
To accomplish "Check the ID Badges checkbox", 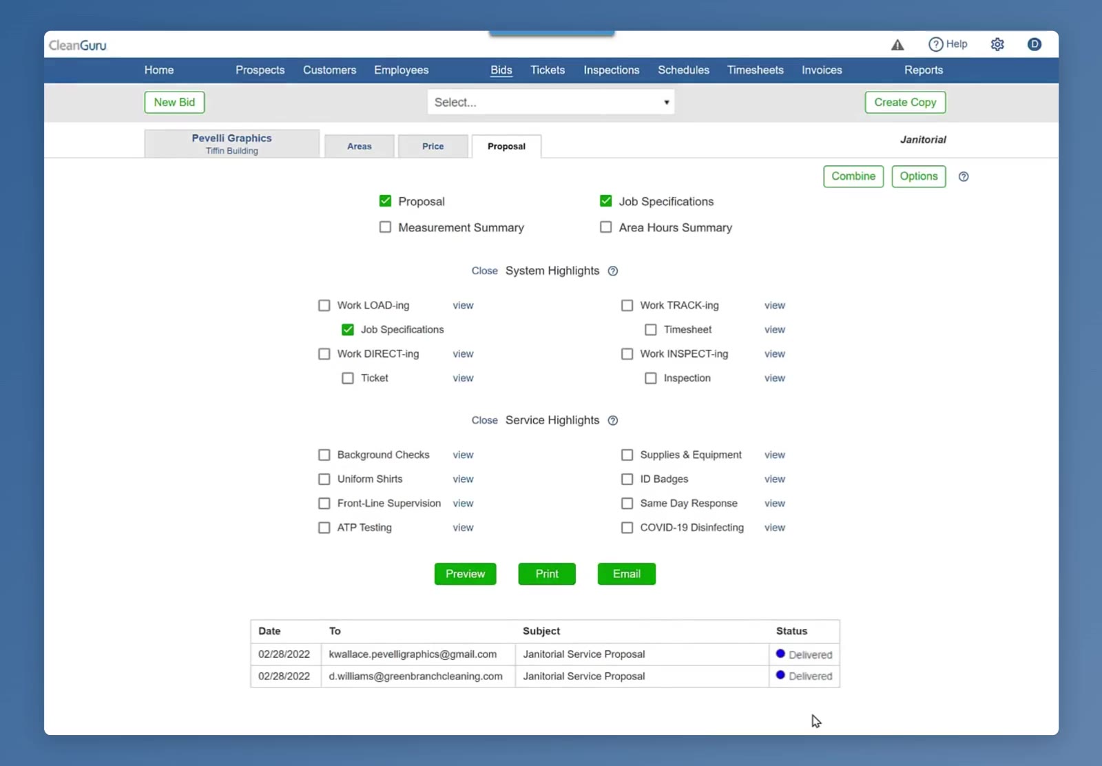I will 627,479.
